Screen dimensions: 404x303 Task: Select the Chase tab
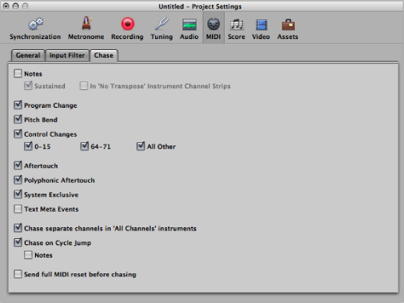tap(104, 55)
